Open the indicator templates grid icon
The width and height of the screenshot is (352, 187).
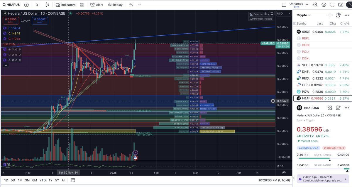point(82,5)
